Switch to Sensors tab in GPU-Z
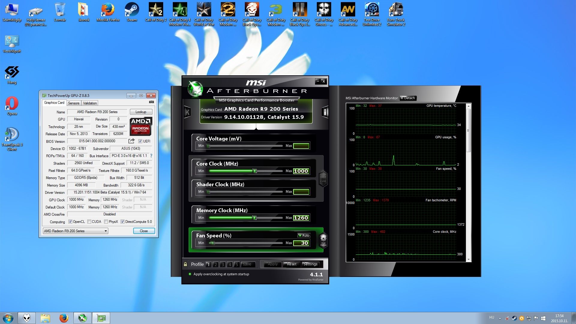 coord(73,103)
